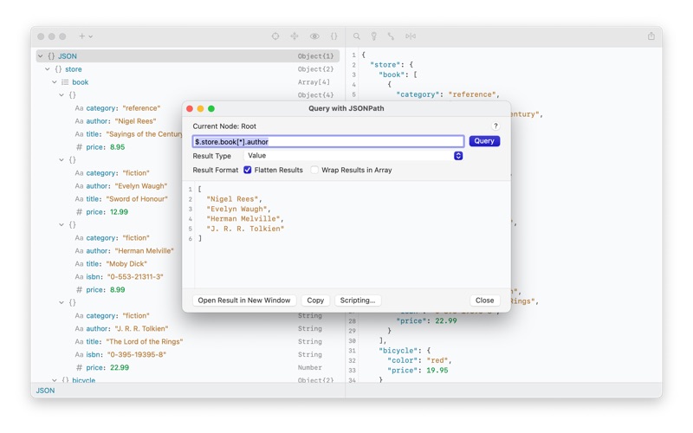This screenshot has height=433, width=693.
Task: Click the path/branch toolbar icon
Action: [391, 36]
